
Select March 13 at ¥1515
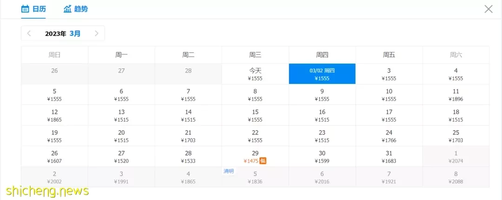click(121, 116)
